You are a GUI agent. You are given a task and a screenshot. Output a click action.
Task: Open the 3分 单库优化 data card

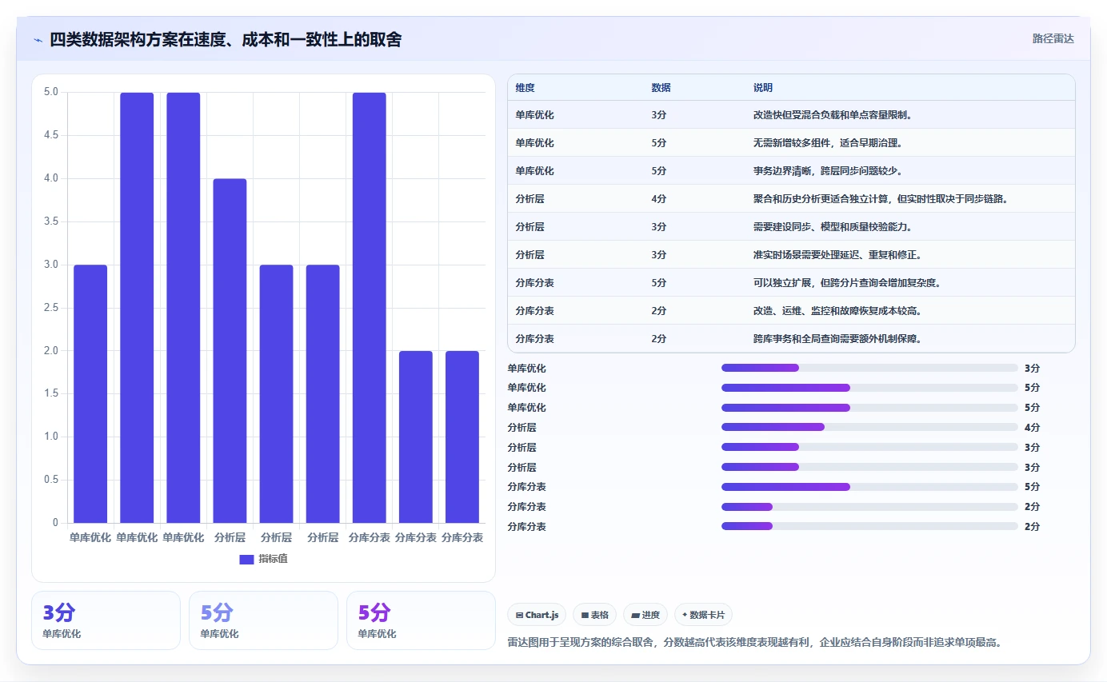point(106,620)
